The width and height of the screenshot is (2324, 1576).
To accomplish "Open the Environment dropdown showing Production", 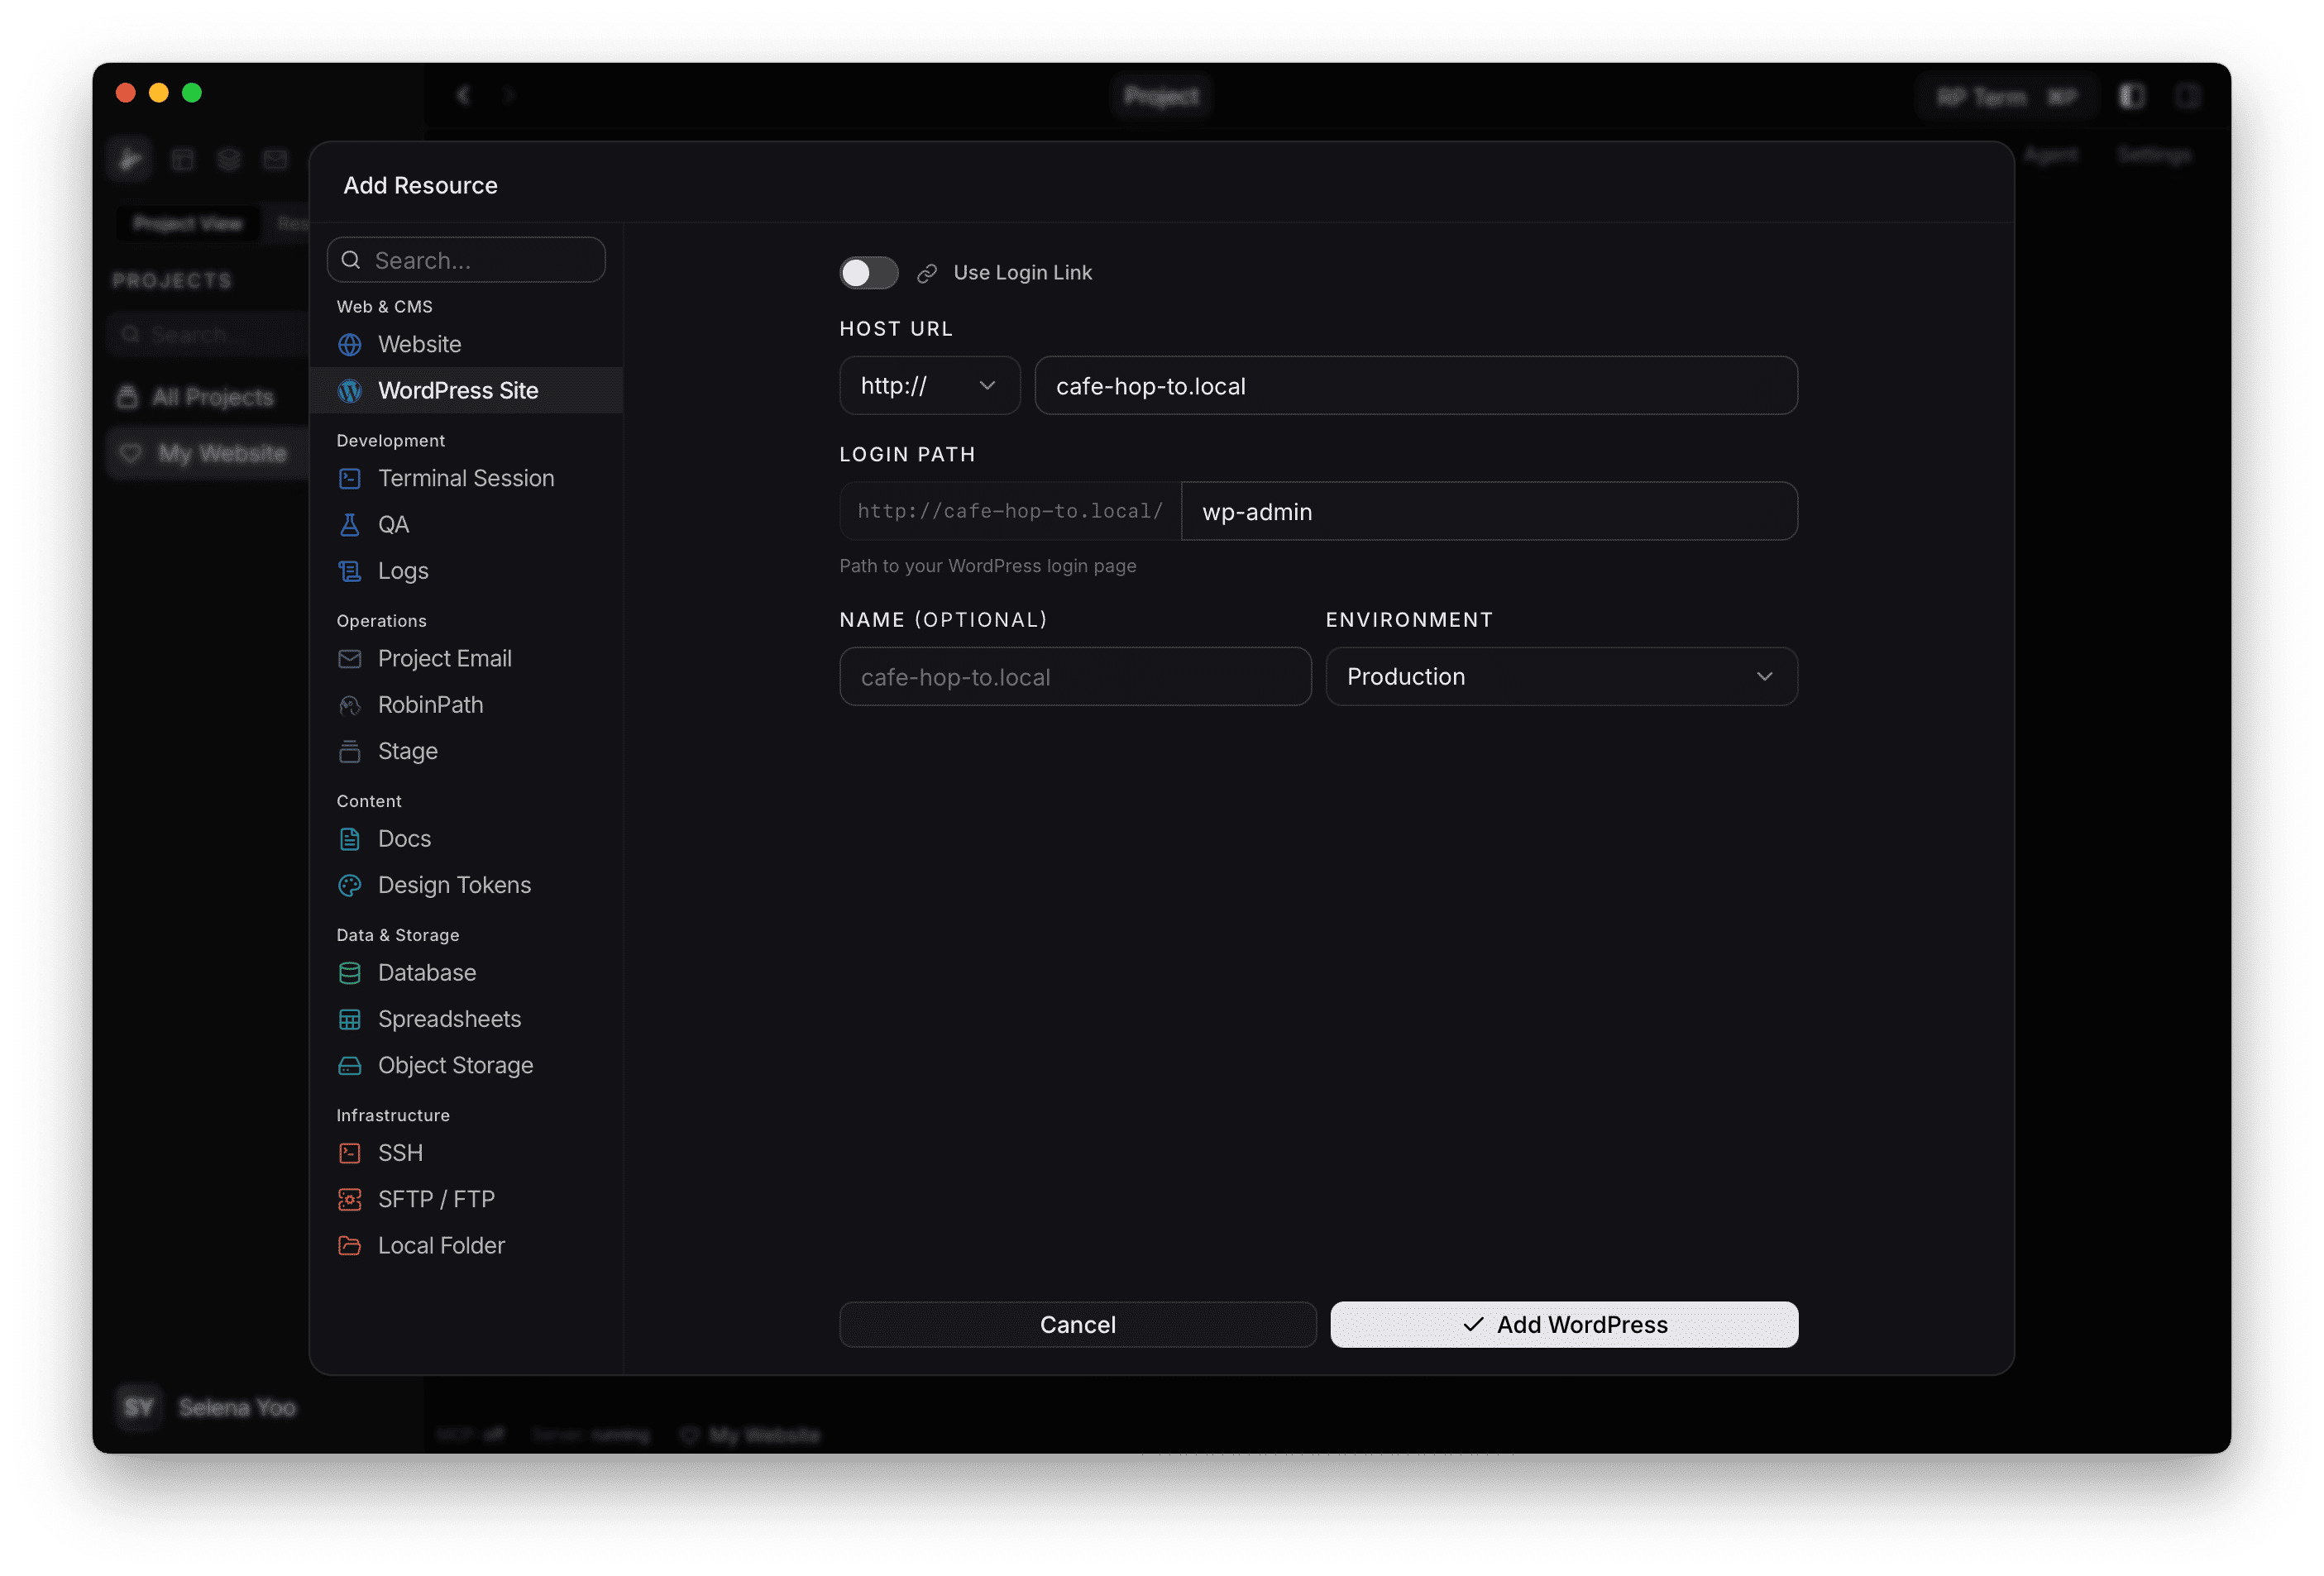I will (x=1560, y=676).
